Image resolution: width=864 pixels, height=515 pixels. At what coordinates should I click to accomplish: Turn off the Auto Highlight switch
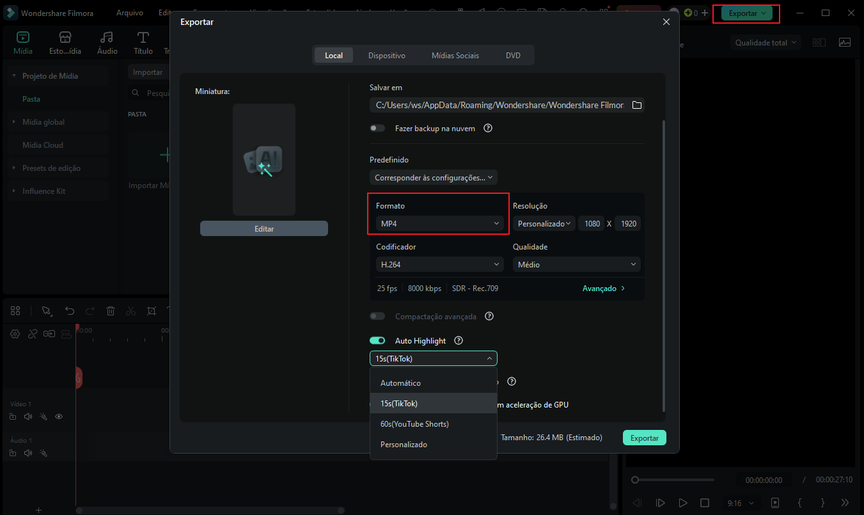pos(377,341)
